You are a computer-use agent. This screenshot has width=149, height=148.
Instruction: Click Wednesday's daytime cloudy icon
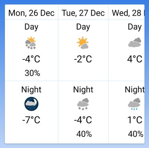pos(135,42)
